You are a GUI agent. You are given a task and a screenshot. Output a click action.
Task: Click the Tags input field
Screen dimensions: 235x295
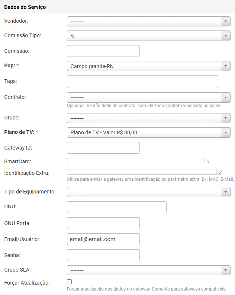click(142, 81)
